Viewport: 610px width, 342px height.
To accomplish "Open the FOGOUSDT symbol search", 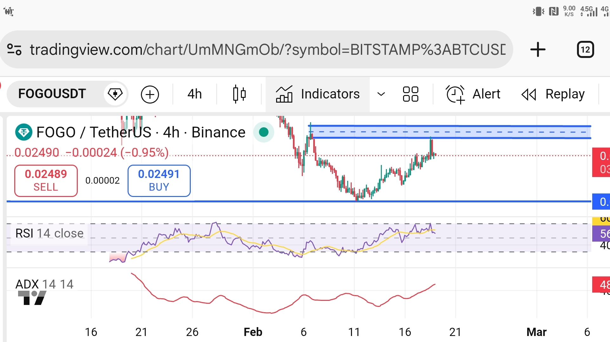I will (x=52, y=94).
